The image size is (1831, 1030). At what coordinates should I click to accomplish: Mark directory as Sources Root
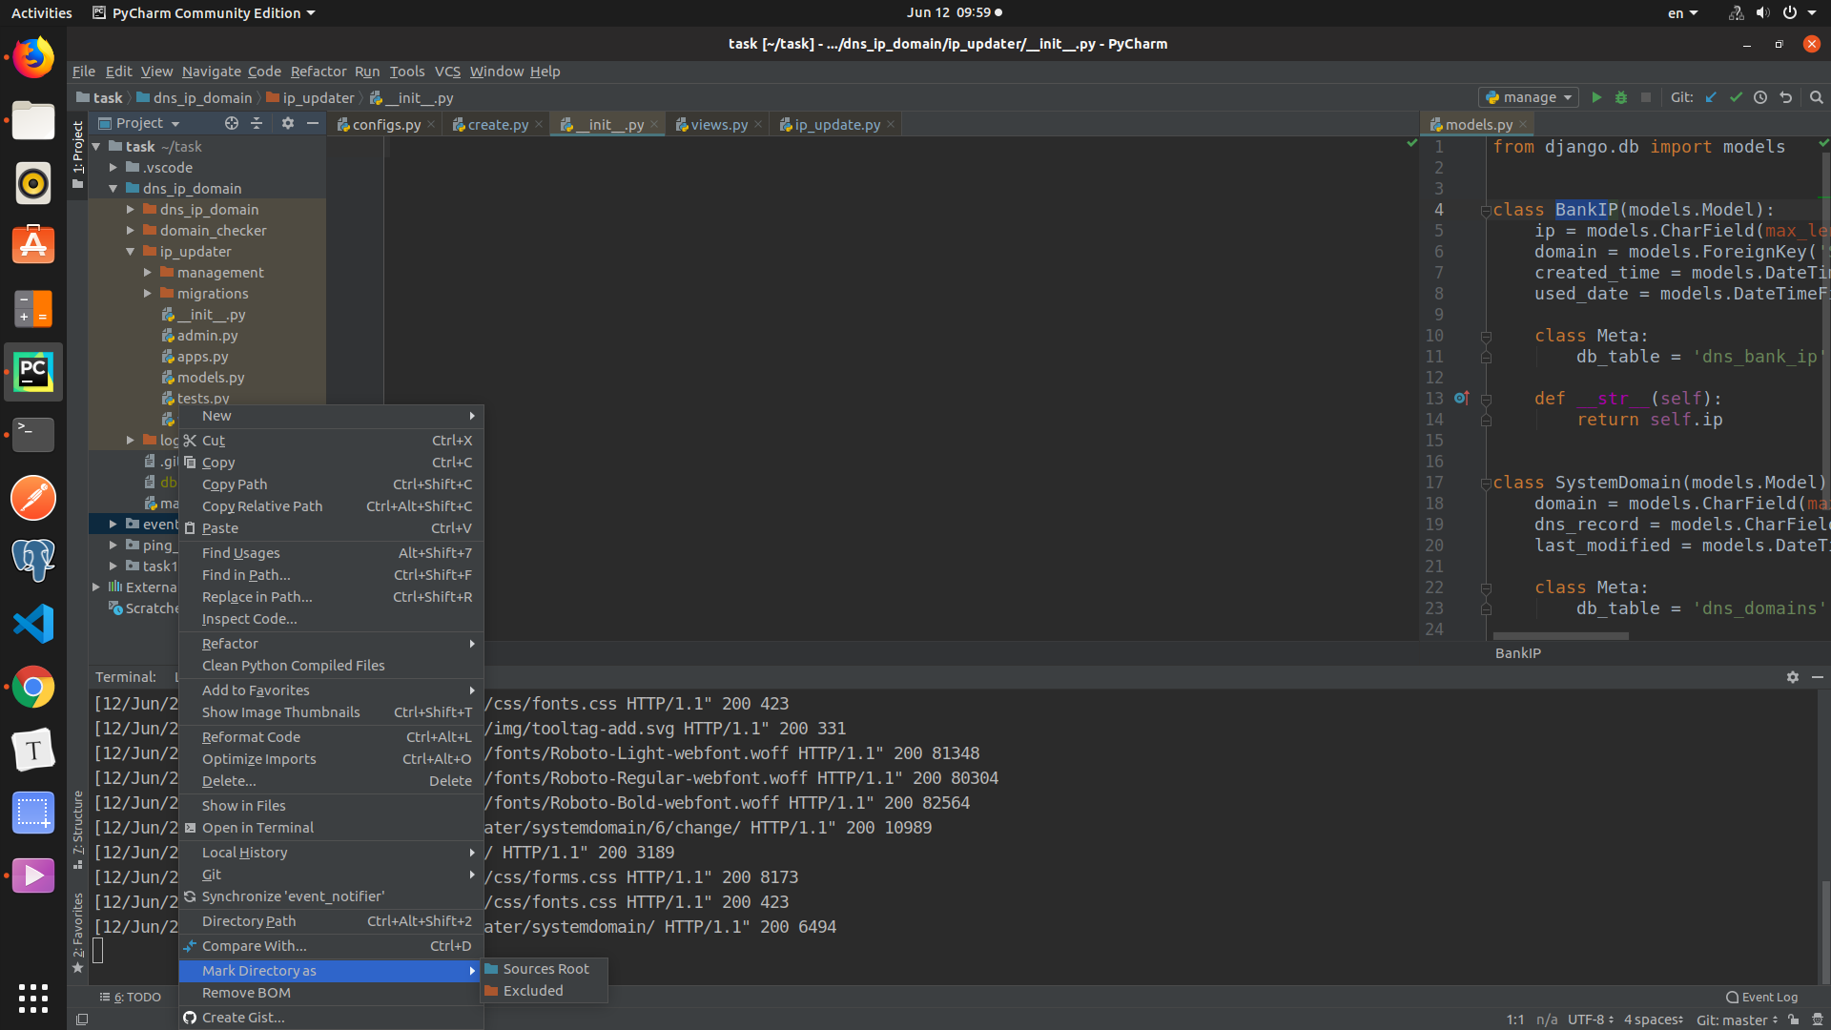545,969
